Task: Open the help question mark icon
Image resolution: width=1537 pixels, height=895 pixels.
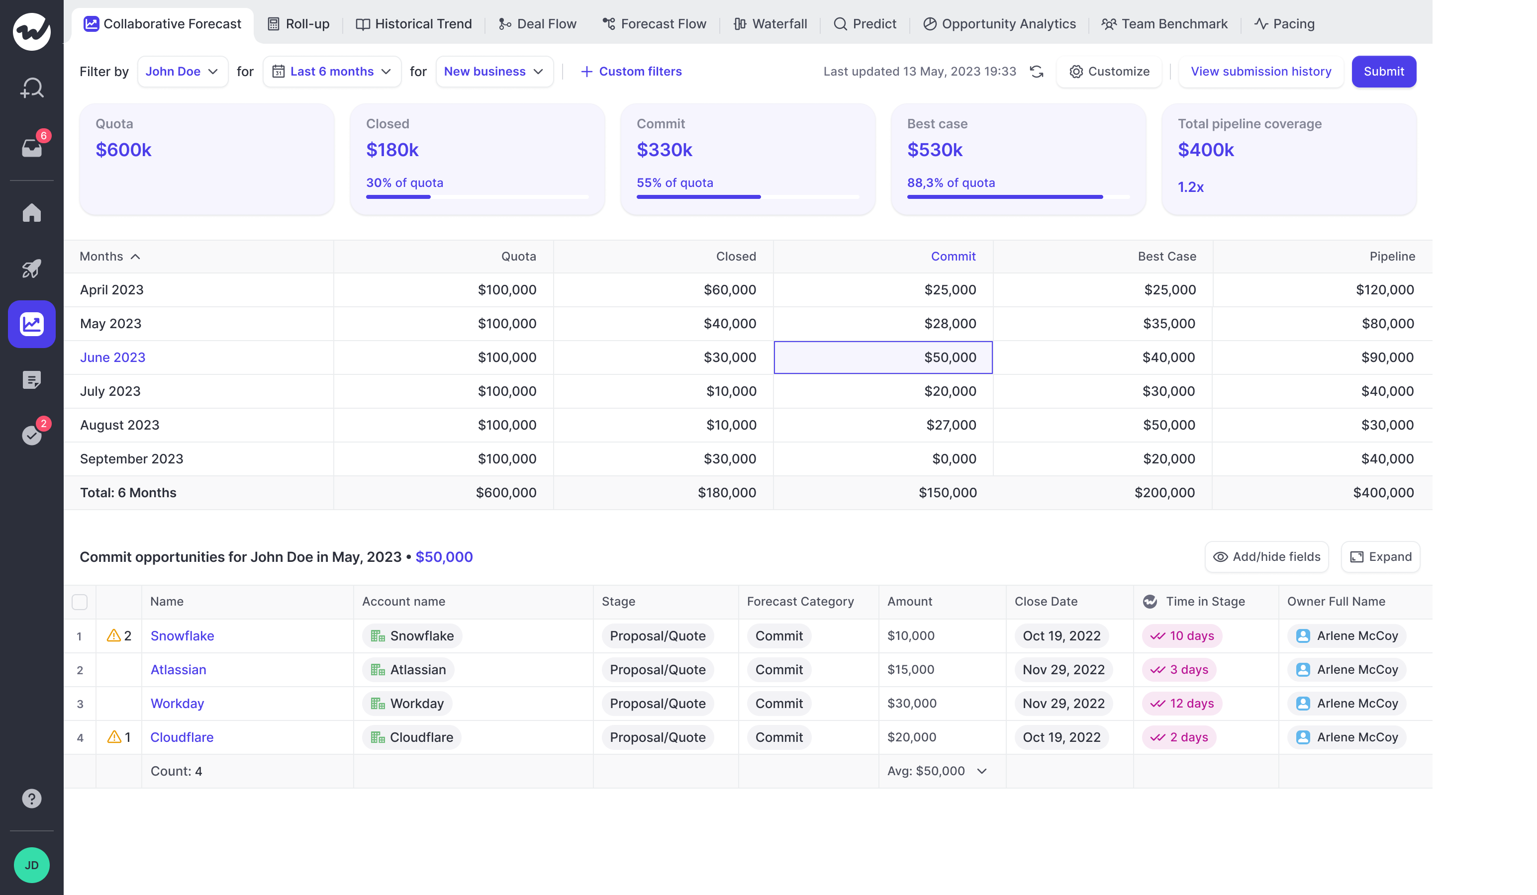Action: [x=32, y=798]
